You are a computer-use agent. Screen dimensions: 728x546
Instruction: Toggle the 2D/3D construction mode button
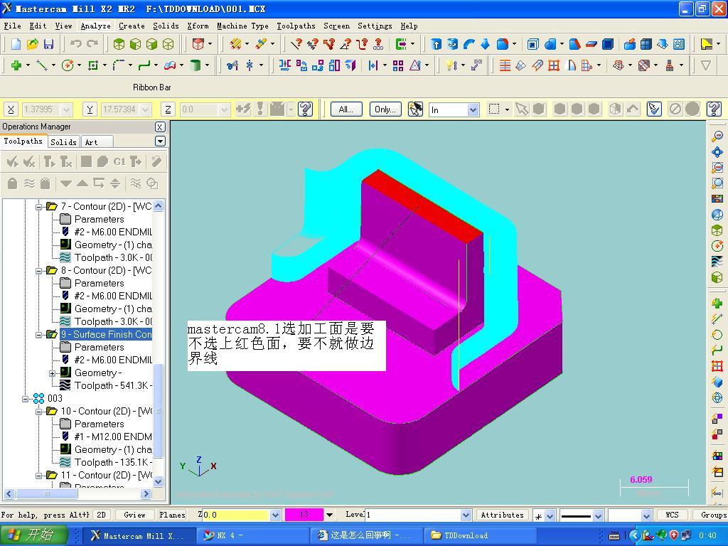(x=101, y=515)
